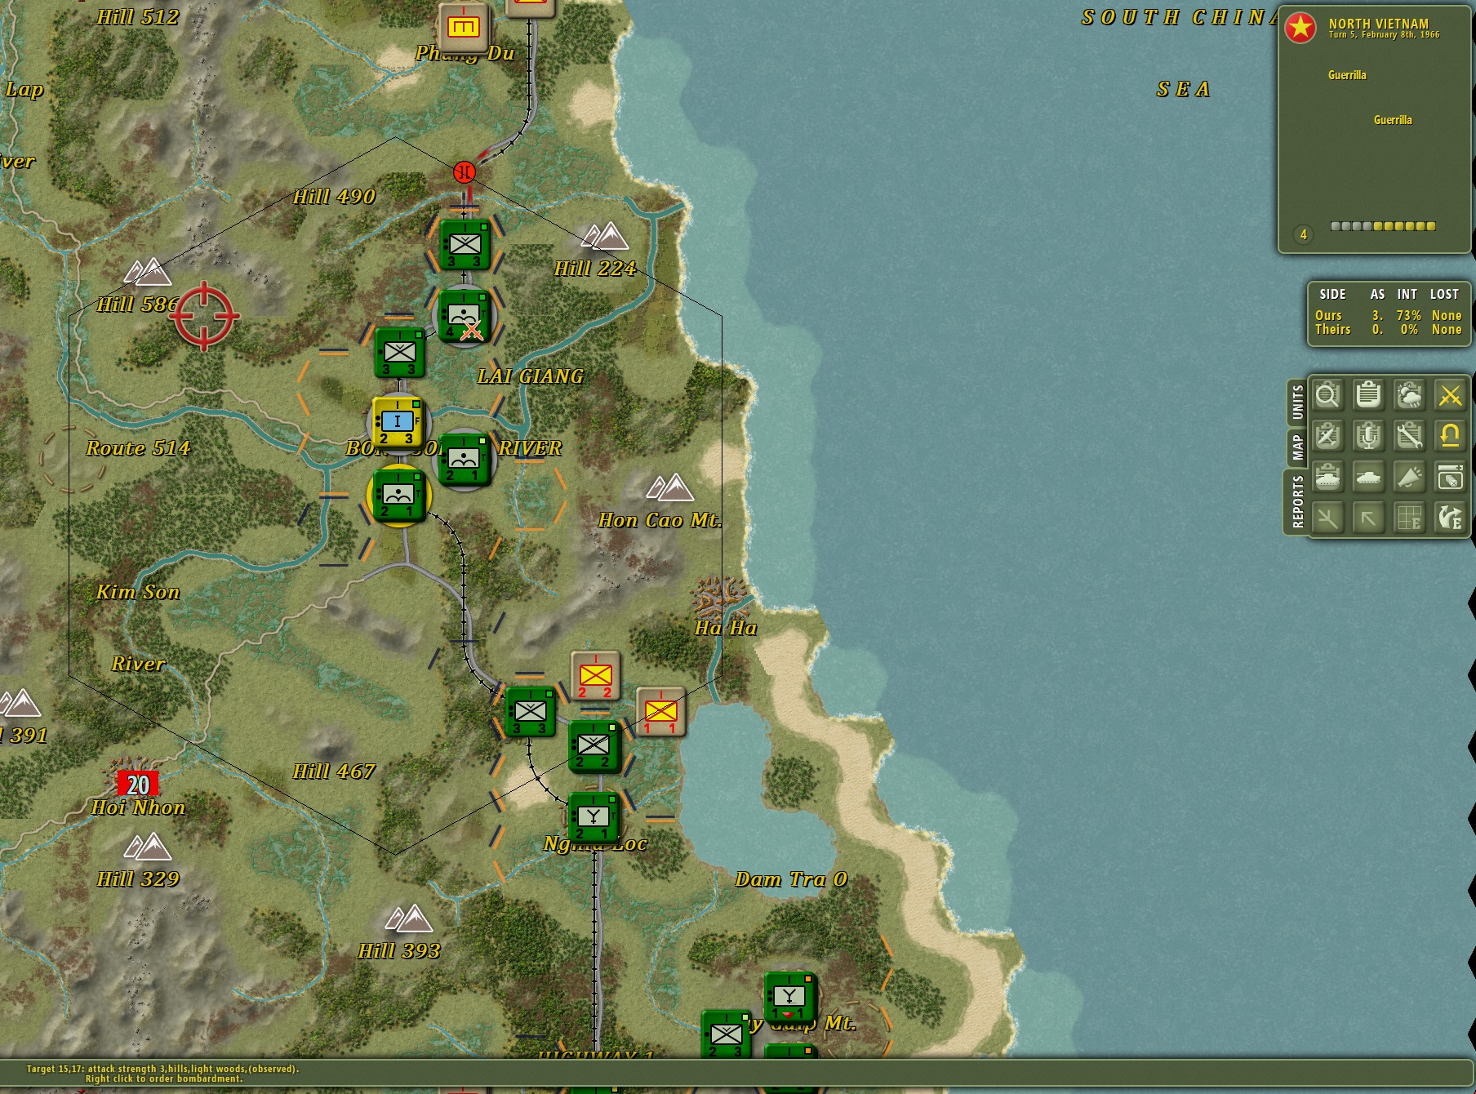Screen dimensions: 1476x1094
Task: Click the megaphone announcement icon
Action: pos(1410,477)
